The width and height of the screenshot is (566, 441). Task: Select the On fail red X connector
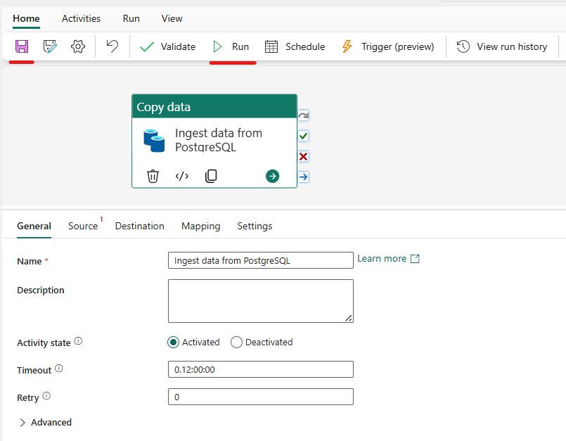(x=304, y=157)
